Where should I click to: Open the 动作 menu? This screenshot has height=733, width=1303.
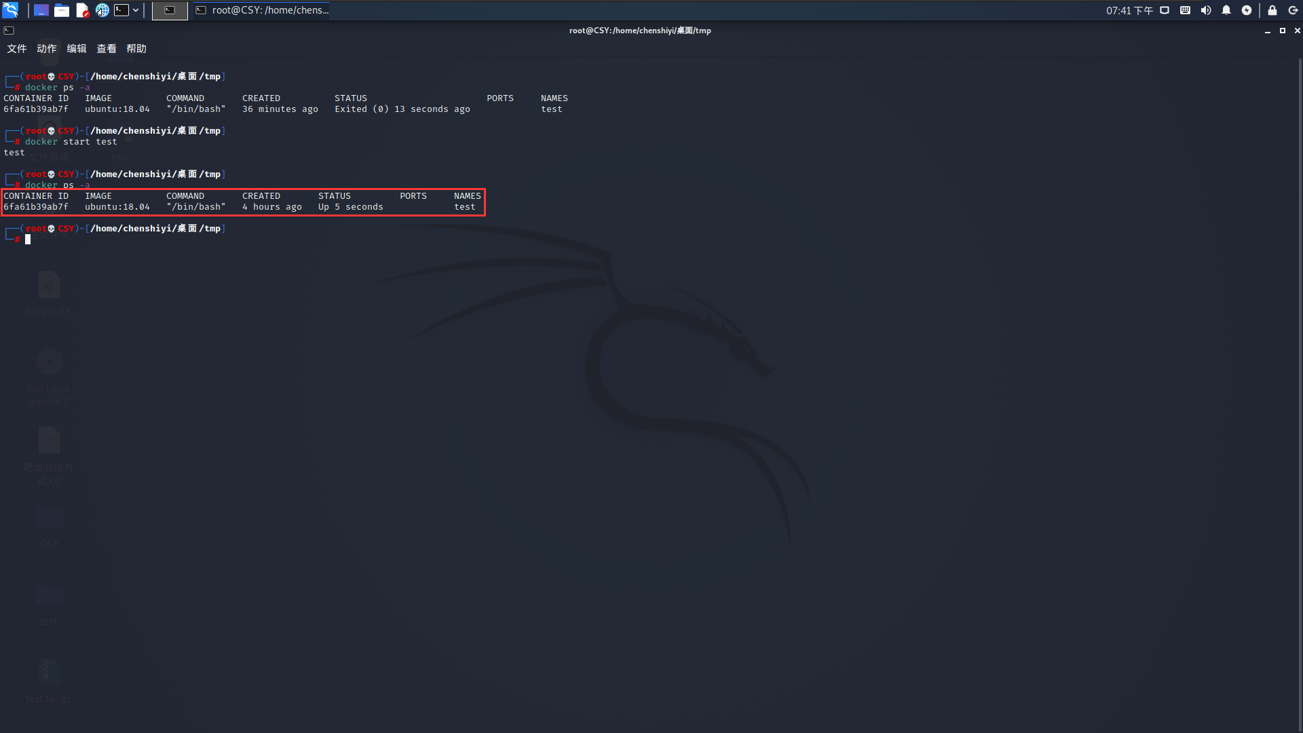[47, 49]
